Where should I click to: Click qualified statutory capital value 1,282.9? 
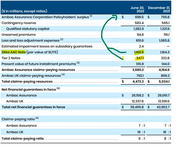(138, 29)
